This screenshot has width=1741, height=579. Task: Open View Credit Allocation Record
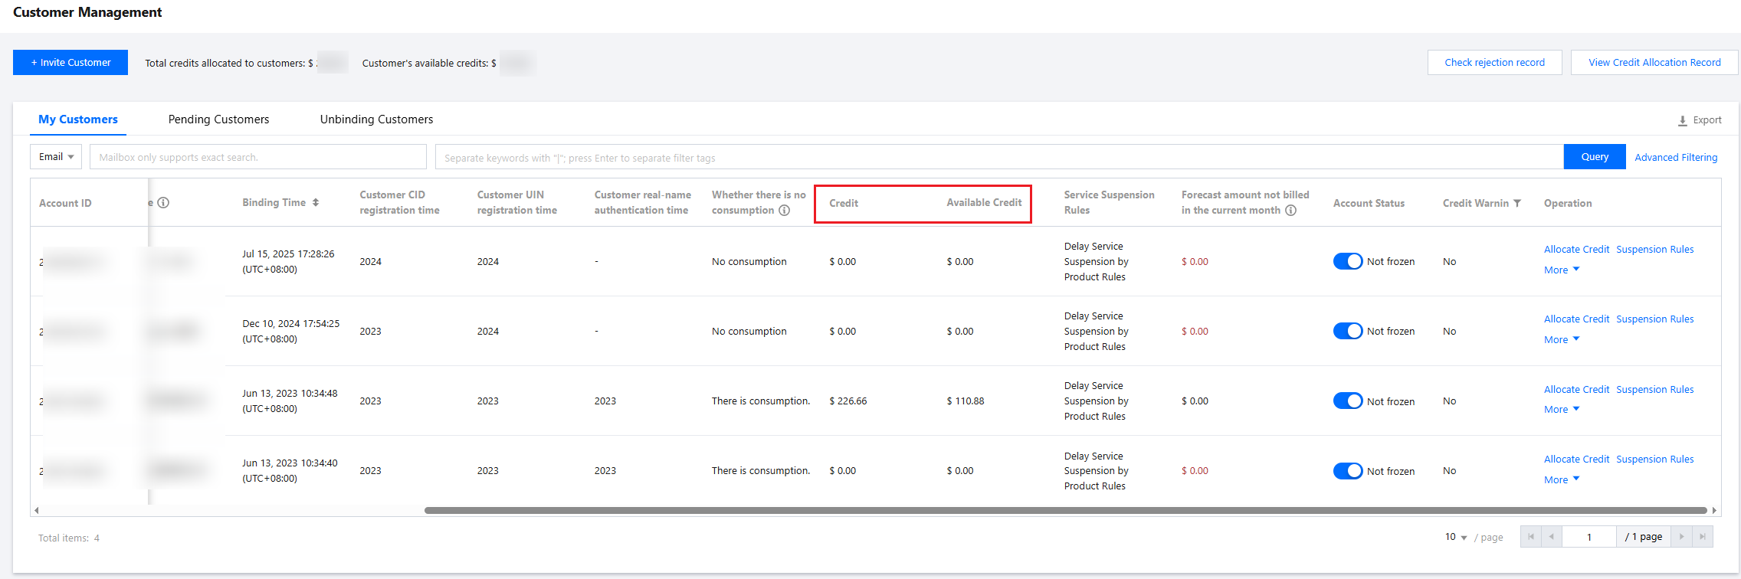click(1654, 63)
